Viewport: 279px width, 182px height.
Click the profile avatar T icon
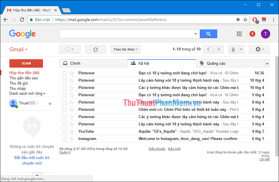coord(265,34)
